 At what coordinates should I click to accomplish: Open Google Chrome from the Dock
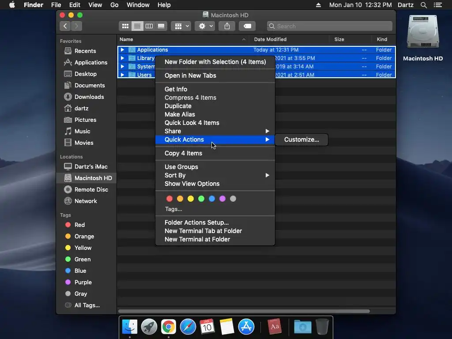[x=168, y=327]
